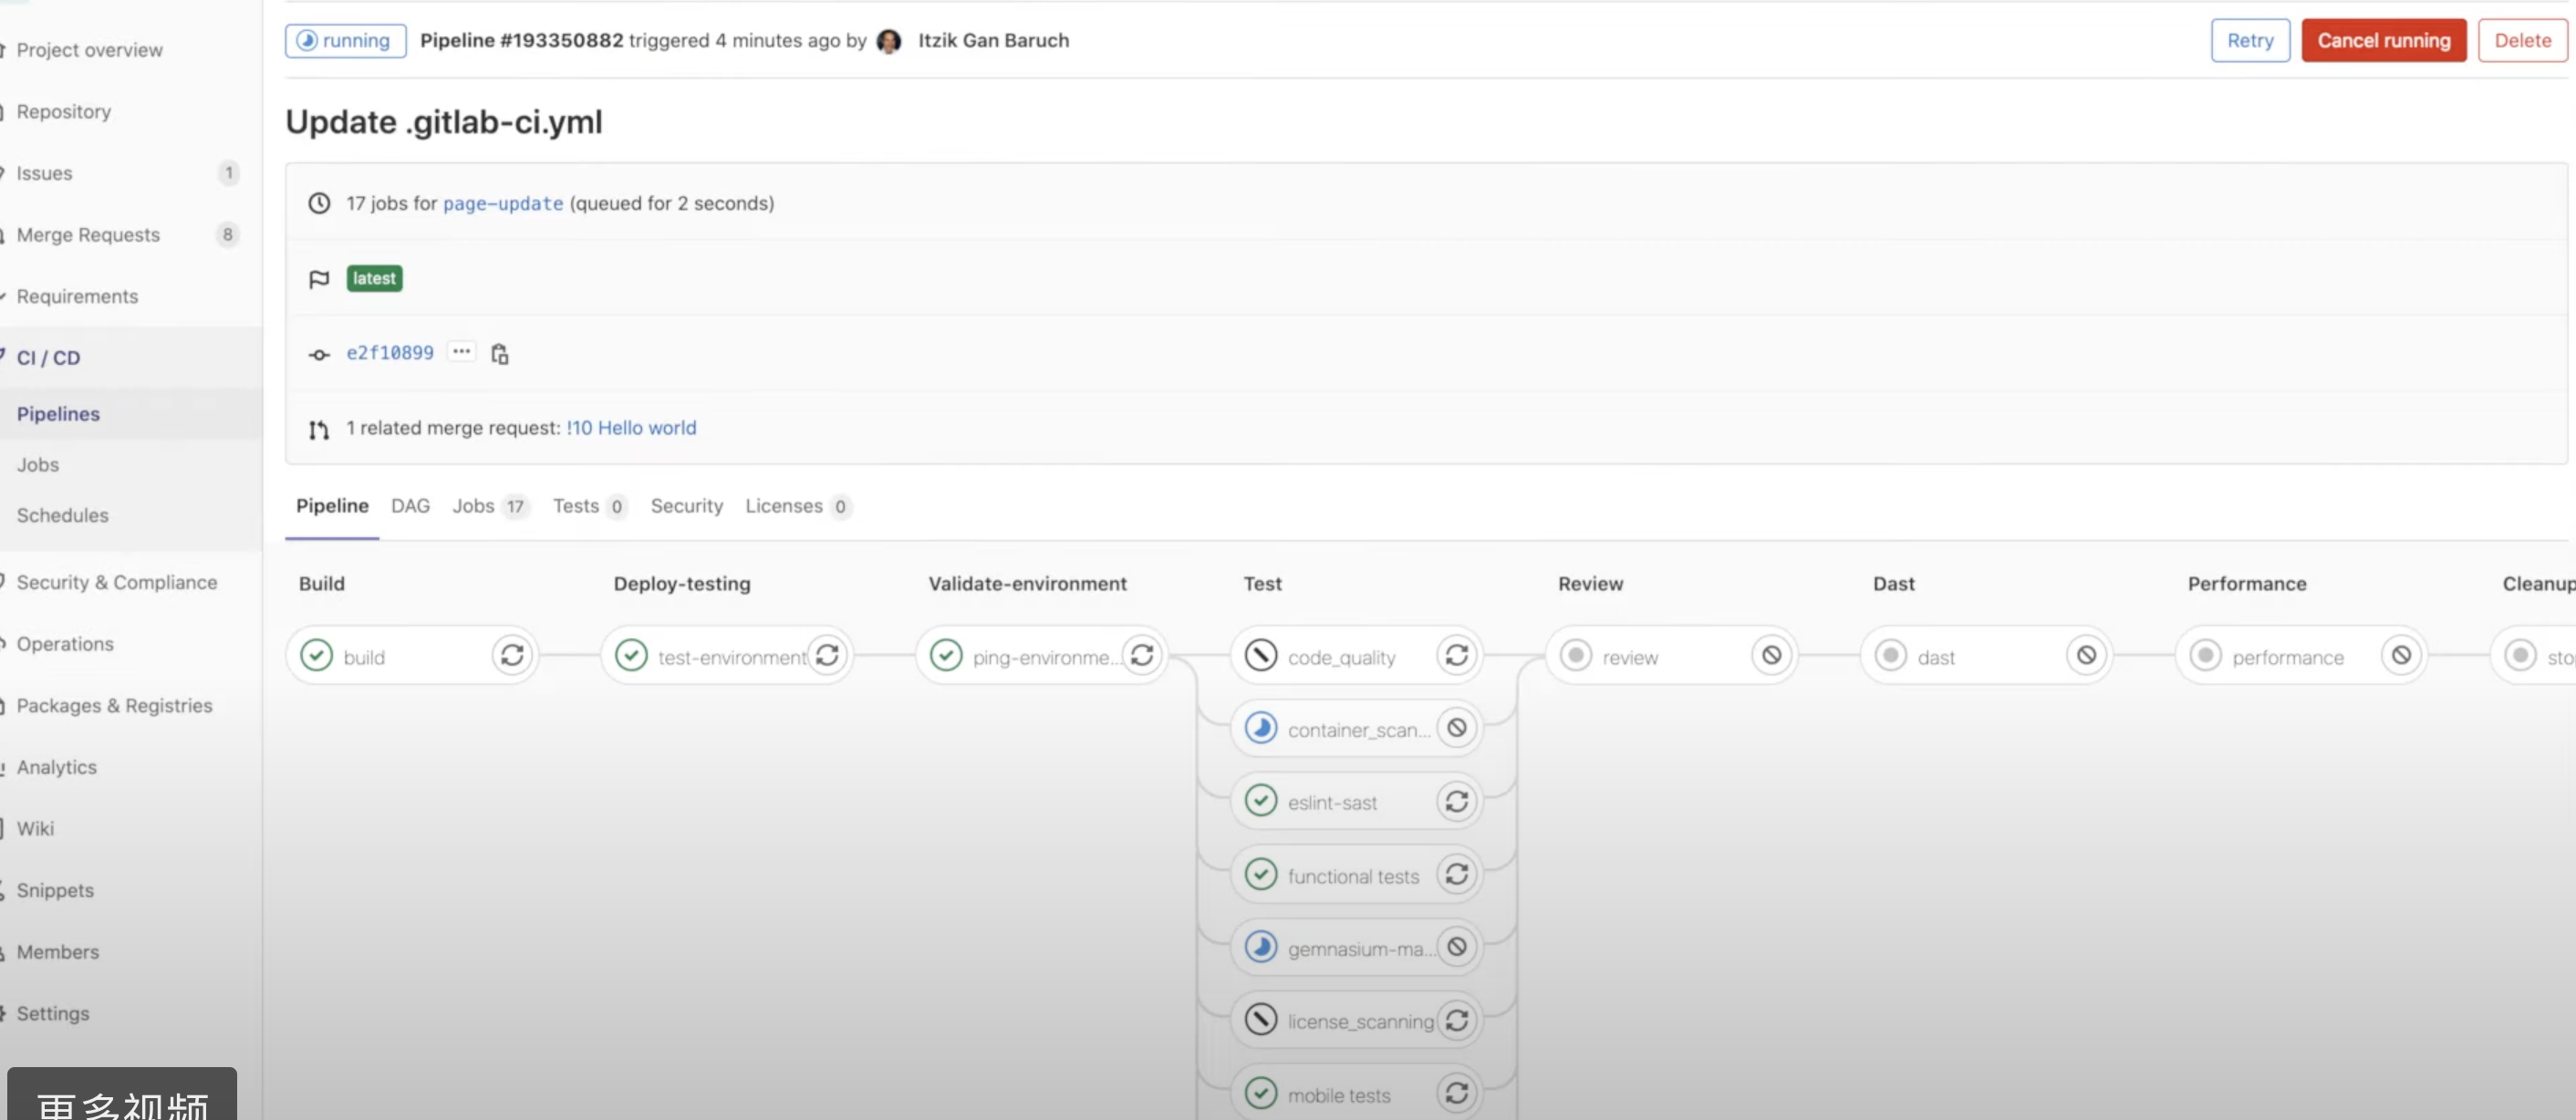Image resolution: width=2576 pixels, height=1120 pixels.
Task: Retry the eslint-sast job
Action: click(1457, 801)
